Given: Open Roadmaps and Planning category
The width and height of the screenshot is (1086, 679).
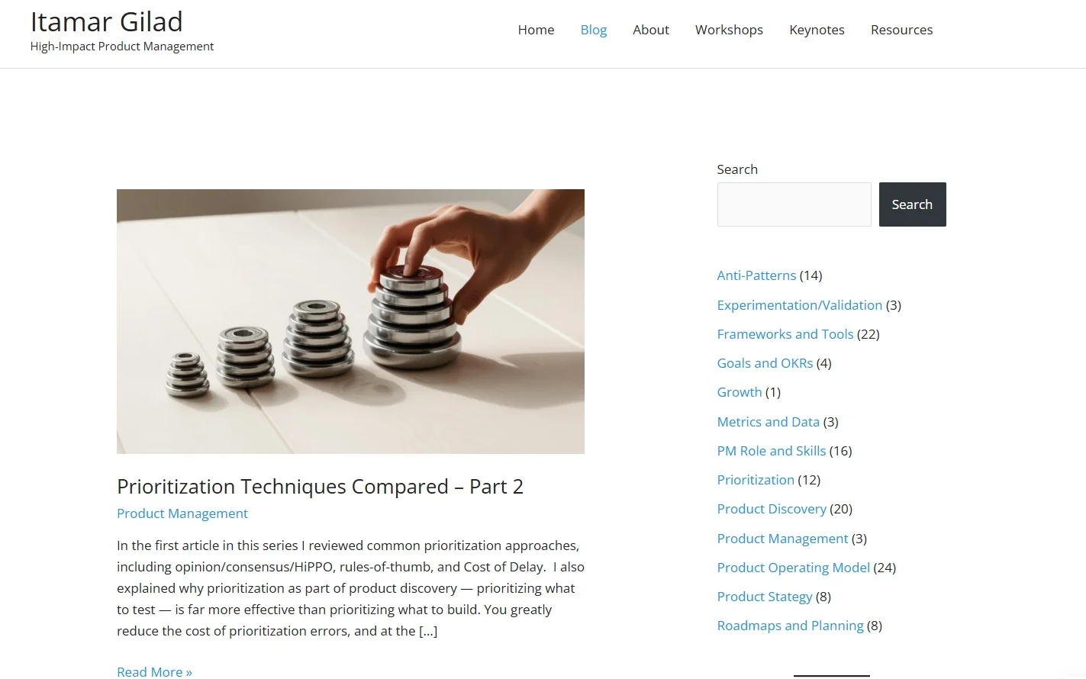Looking at the screenshot, I should (x=790, y=626).
